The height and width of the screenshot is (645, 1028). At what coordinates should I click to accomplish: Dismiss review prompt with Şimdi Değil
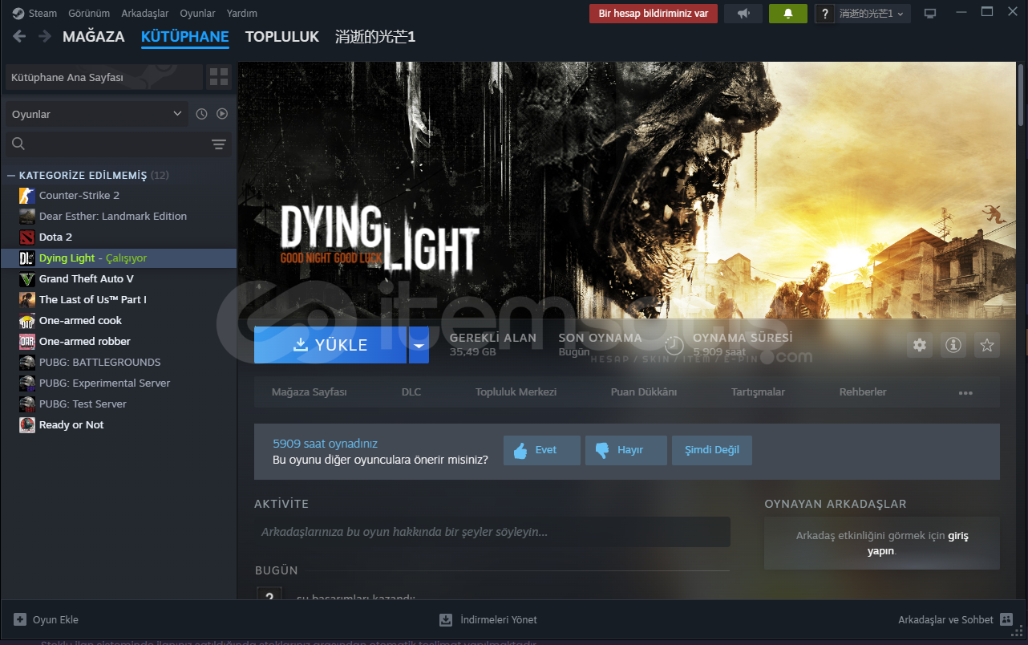(x=712, y=450)
